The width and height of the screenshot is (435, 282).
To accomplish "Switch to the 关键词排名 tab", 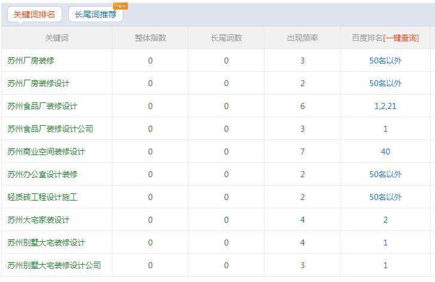I will pyautogui.click(x=34, y=14).
